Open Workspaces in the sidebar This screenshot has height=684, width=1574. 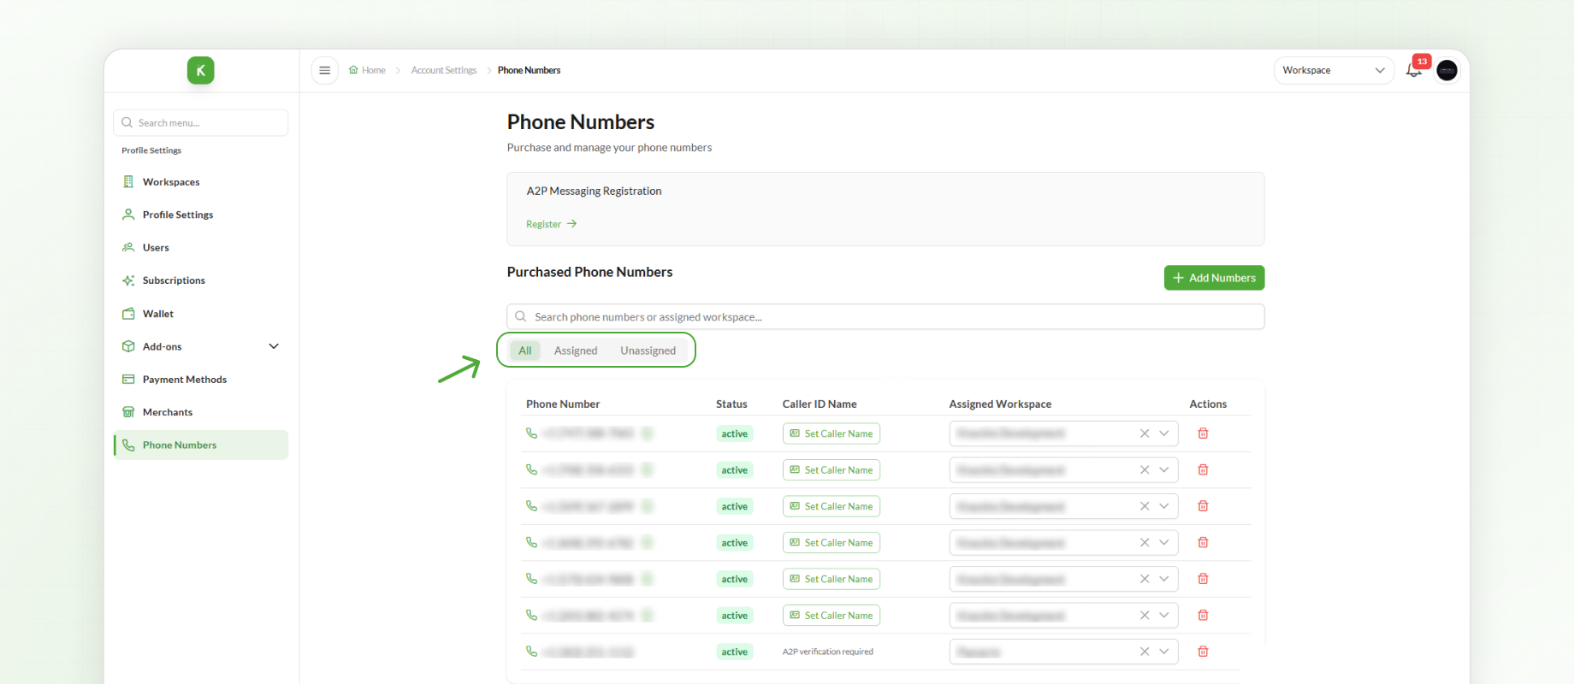[x=201, y=182]
